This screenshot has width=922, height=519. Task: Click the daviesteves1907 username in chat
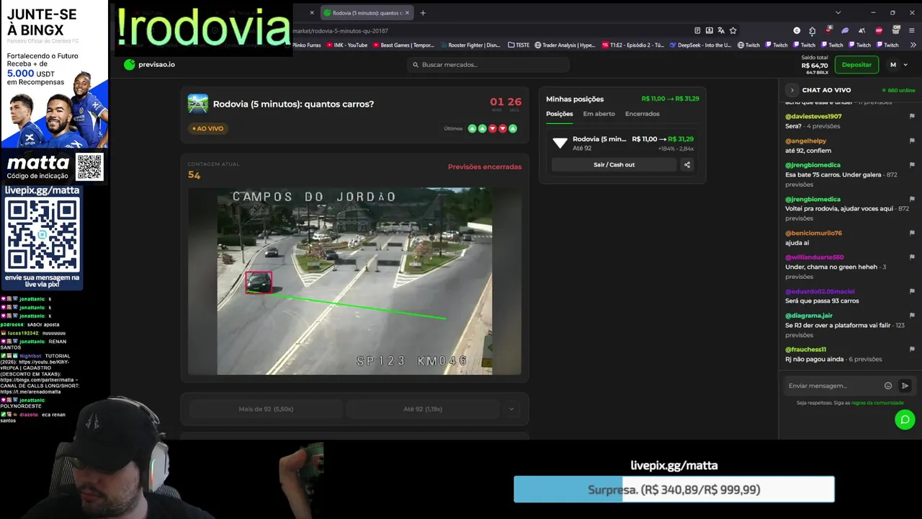(813, 116)
